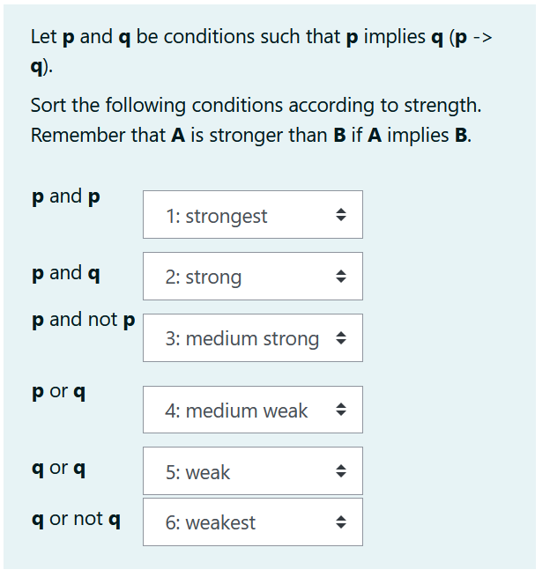Open the dropdown showing "5: weak"
Viewport: 550px width, 577px height.
(252, 472)
